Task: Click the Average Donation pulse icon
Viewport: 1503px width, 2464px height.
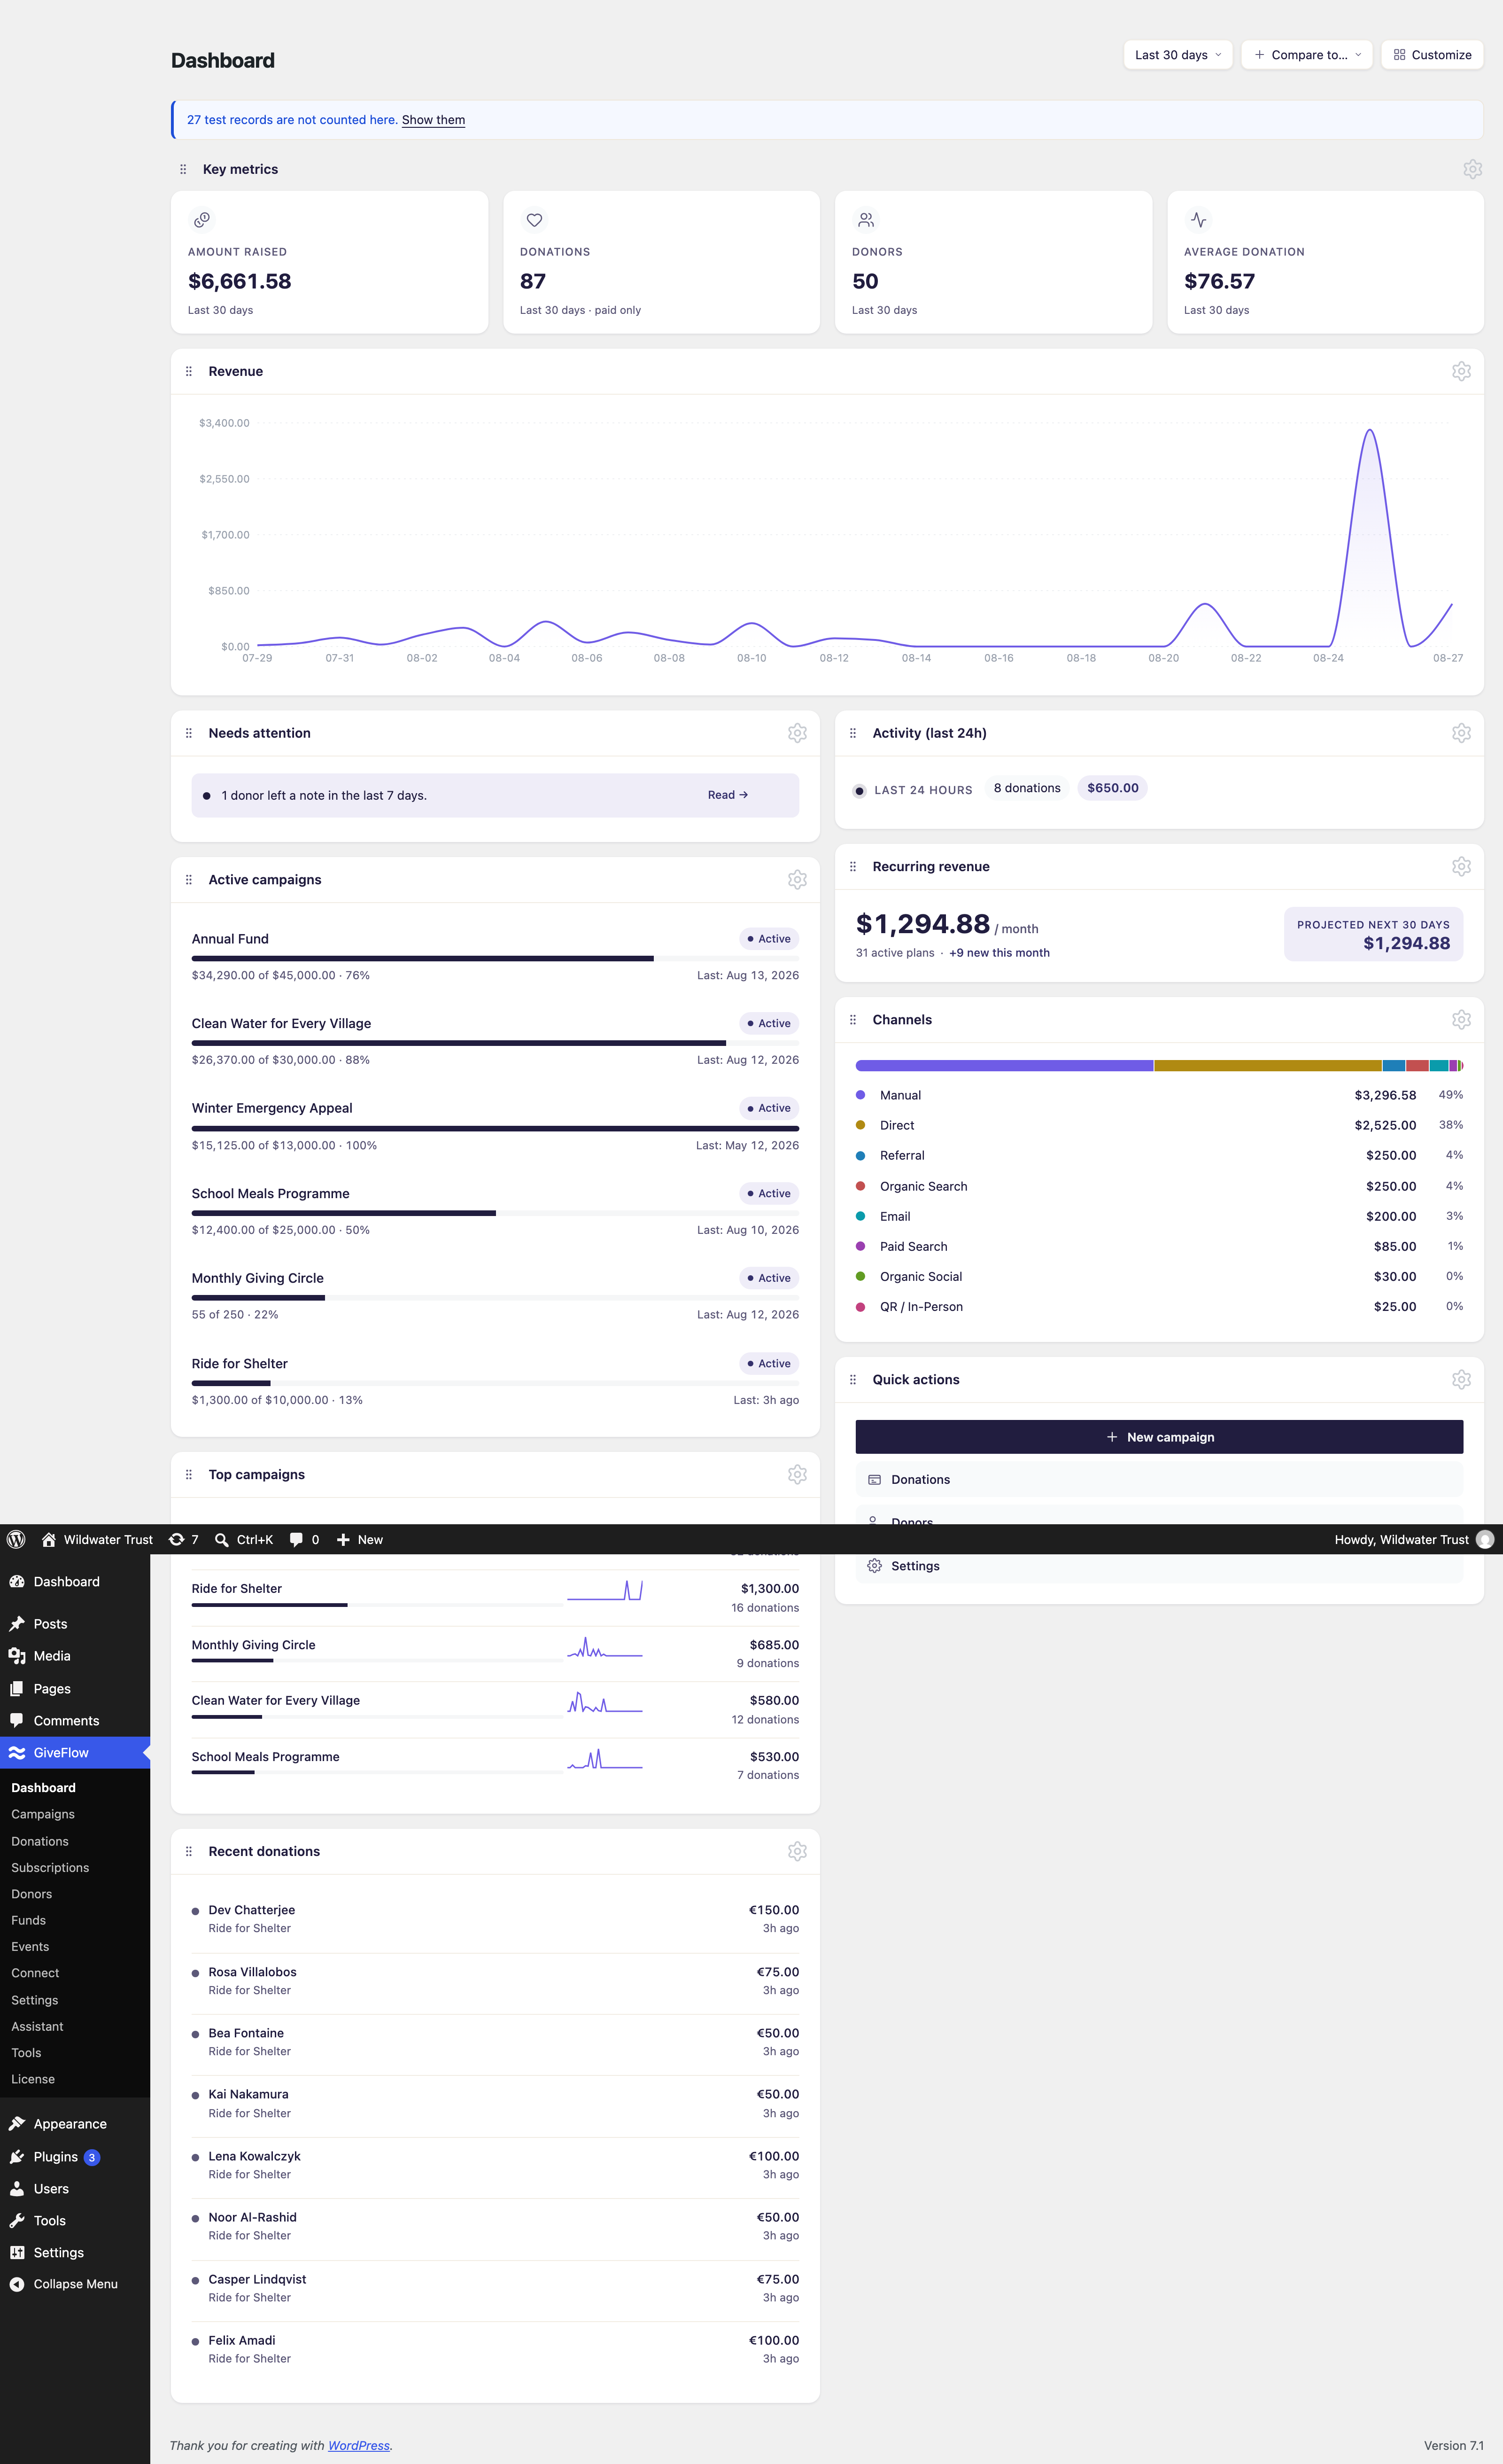Action: [x=1198, y=220]
